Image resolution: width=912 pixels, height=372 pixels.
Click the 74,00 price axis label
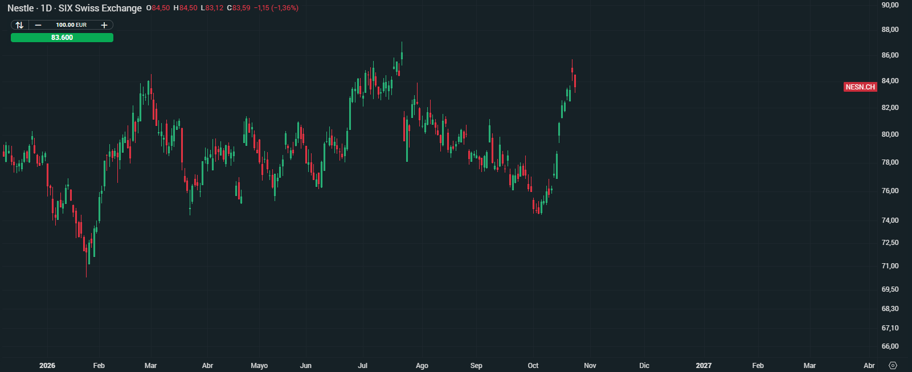(x=890, y=220)
